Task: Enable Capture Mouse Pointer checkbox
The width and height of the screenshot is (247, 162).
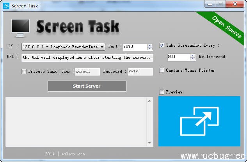Action: [x=162, y=70]
